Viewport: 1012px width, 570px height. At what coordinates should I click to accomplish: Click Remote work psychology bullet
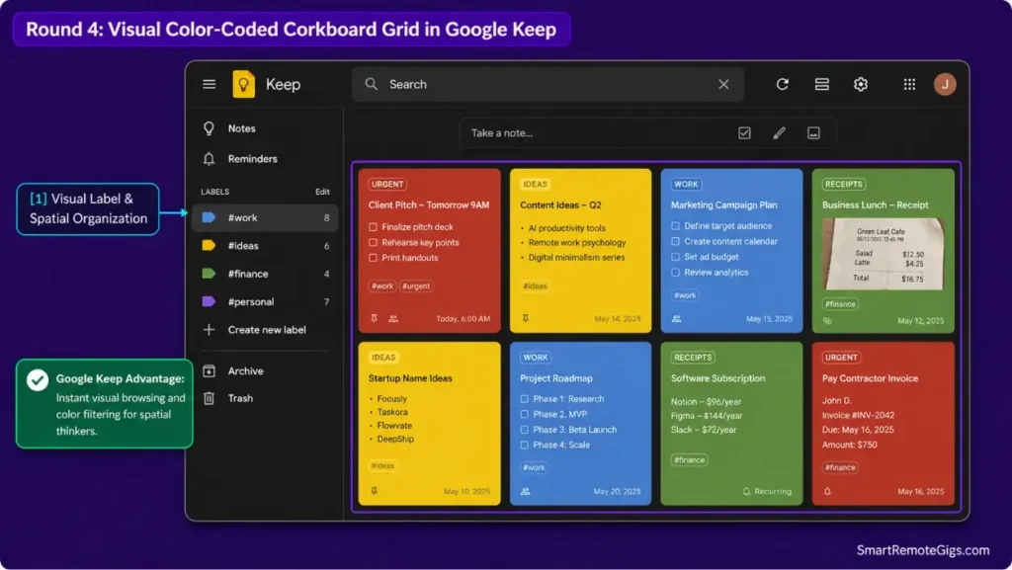pyautogui.click(x=577, y=242)
